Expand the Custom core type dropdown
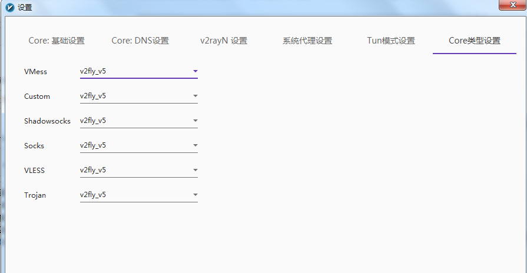Viewport: 527px width, 273px height. (x=139, y=96)
